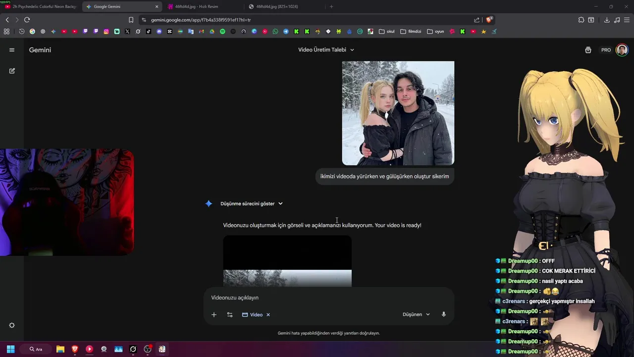
Task: Click the microphone icon for voice input
Action: tap(444, 314)
